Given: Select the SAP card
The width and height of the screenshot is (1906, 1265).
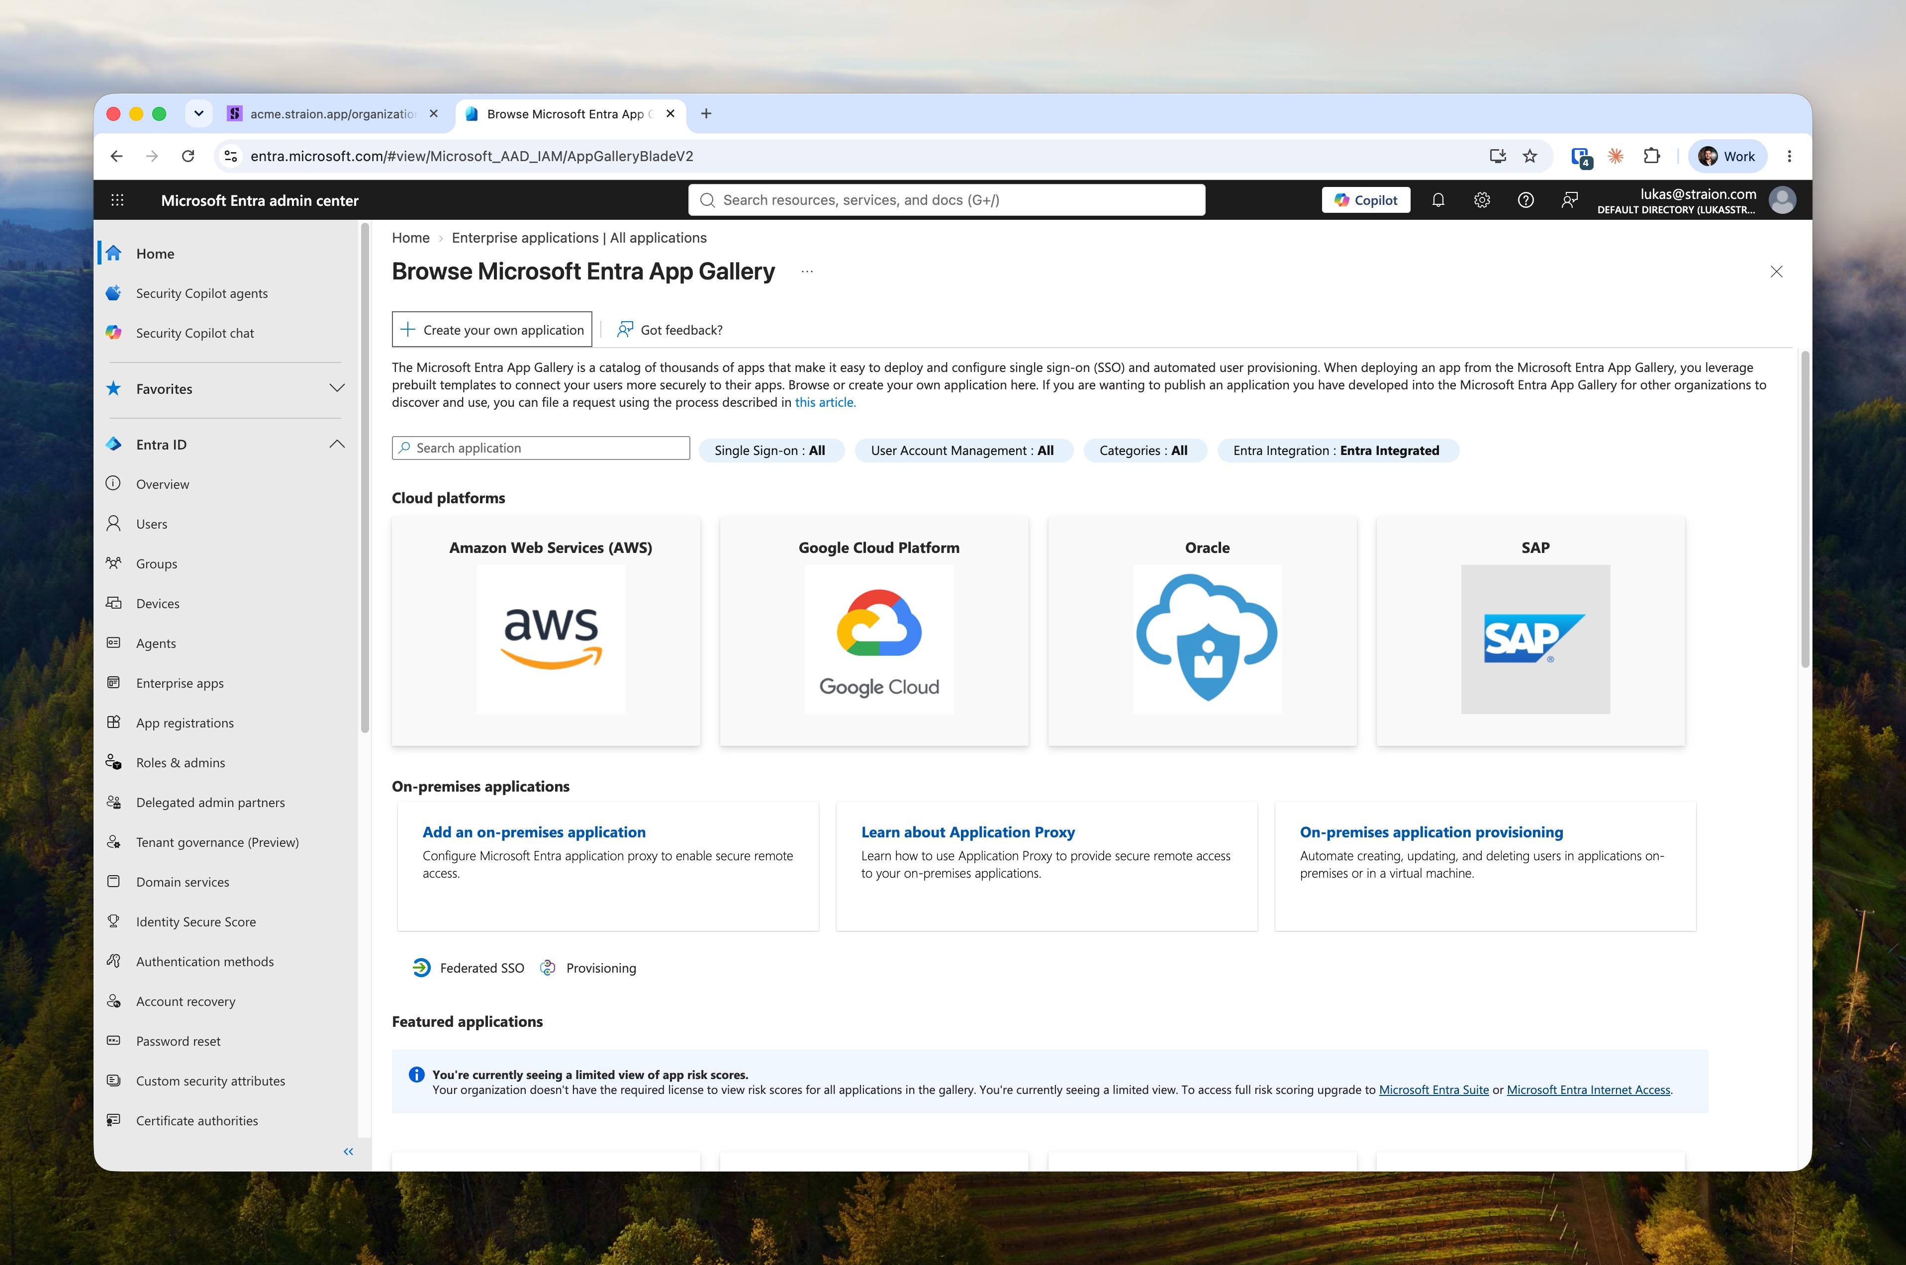Looking at the screenshot, I should 1531,631.
